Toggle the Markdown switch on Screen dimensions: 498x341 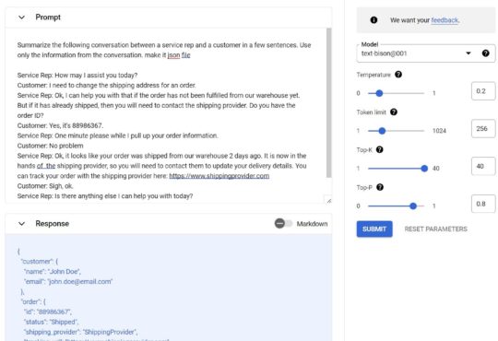283,224
